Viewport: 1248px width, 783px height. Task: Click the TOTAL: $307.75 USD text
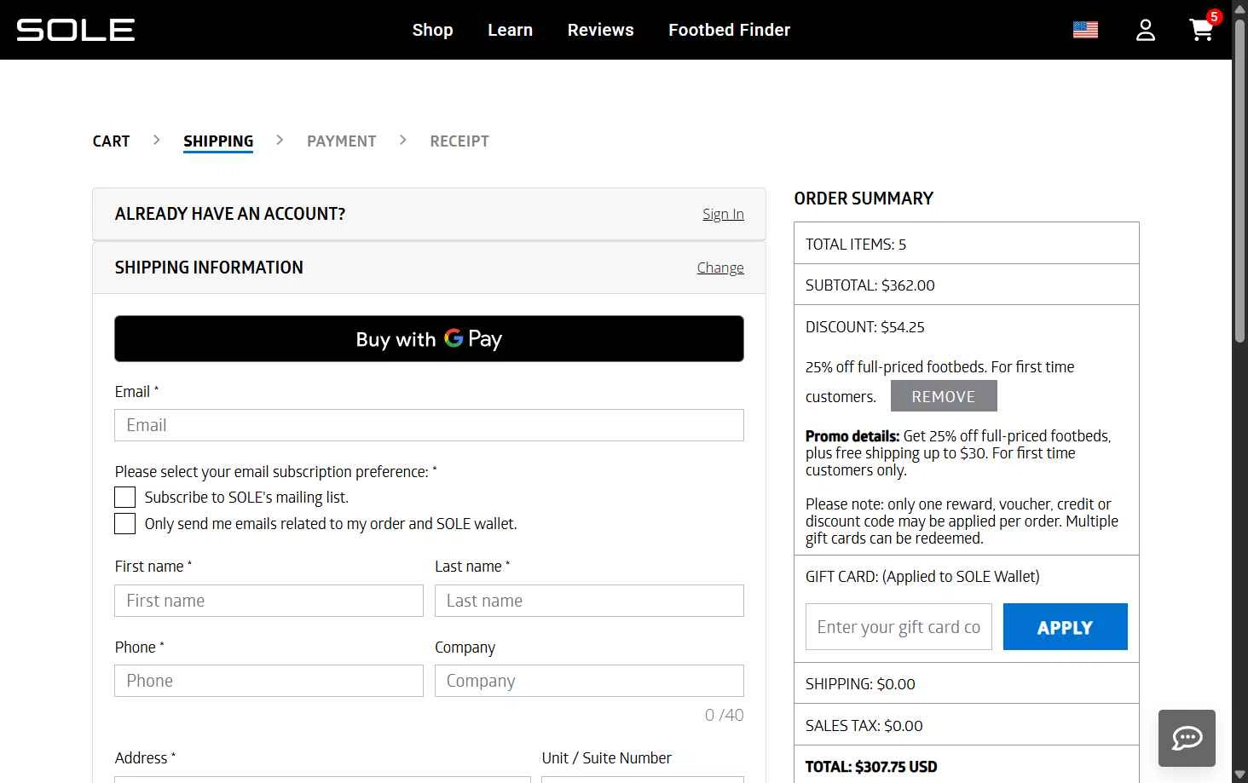point(871,767)
